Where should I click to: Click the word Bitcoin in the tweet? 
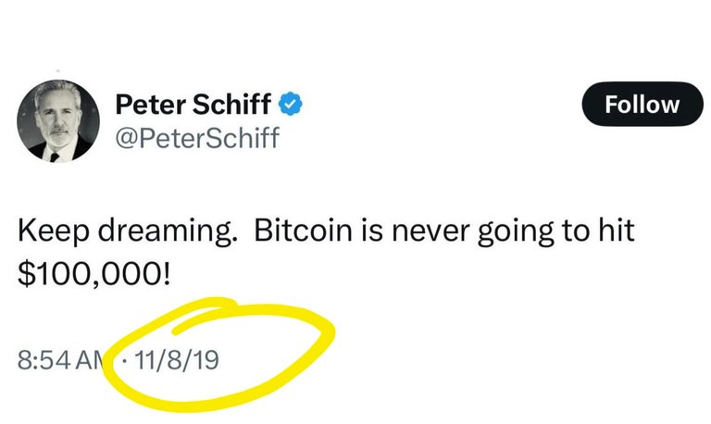click(x=303, y=231)
